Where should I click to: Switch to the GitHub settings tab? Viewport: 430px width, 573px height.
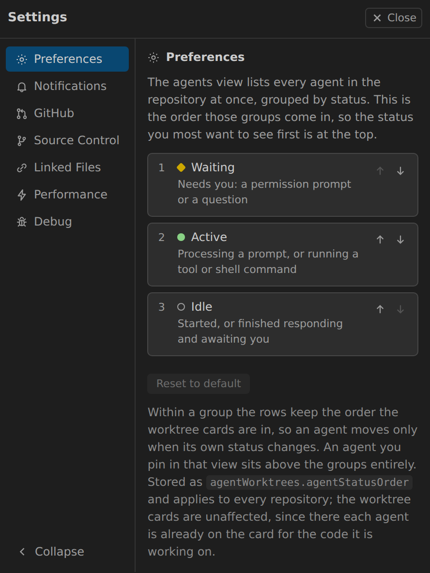point(67,113)
